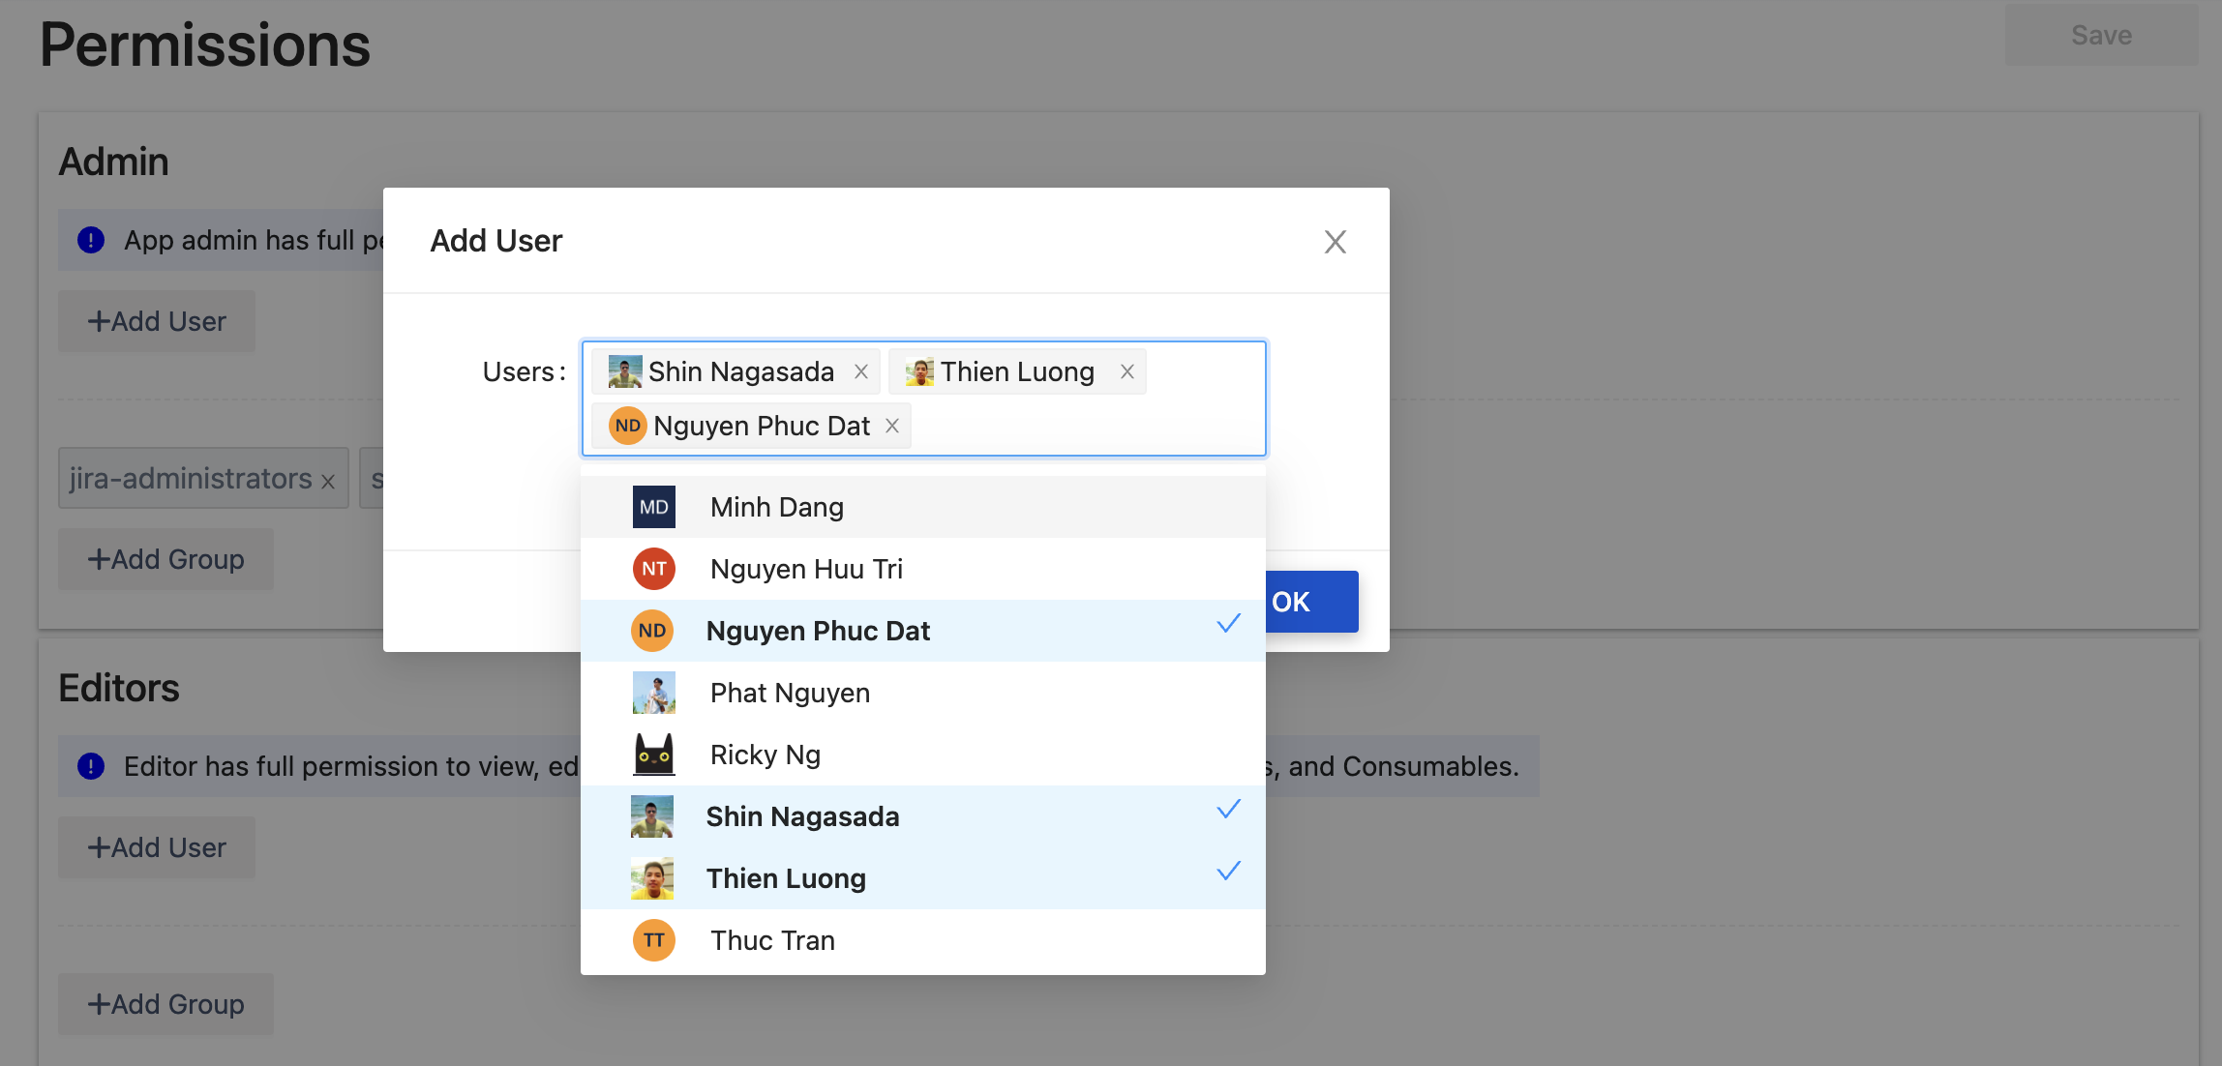The width and height of the screenshot is (2222, 1066).
Task: Select Minh Dang from user dropdown
Action: point(776,507)
